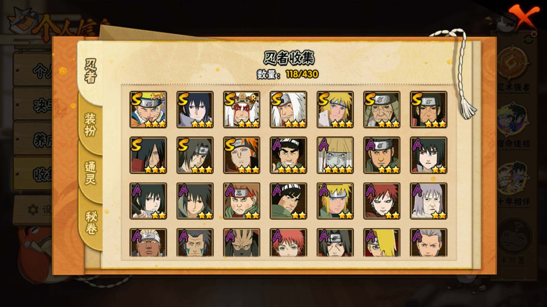Select the 忍者 ninja tab

(90, 71)
